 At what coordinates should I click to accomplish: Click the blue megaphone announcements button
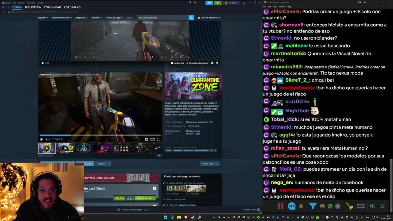[209, 3]
